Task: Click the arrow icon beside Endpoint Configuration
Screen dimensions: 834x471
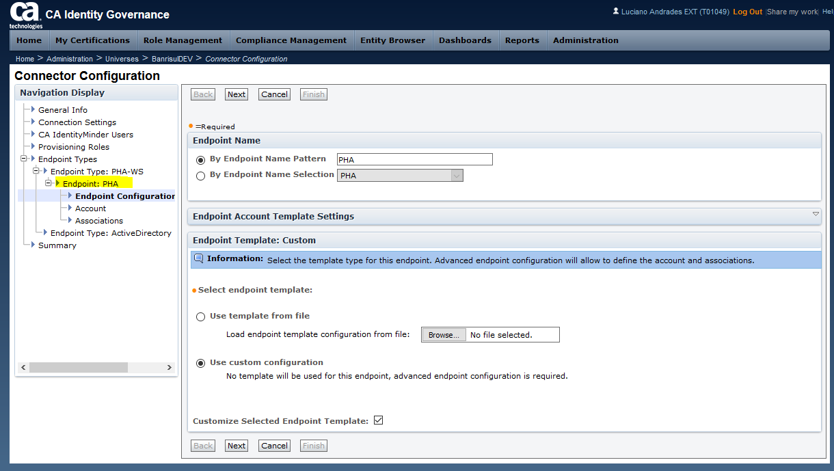Action: pyautogui.click(x=70, y=196)
